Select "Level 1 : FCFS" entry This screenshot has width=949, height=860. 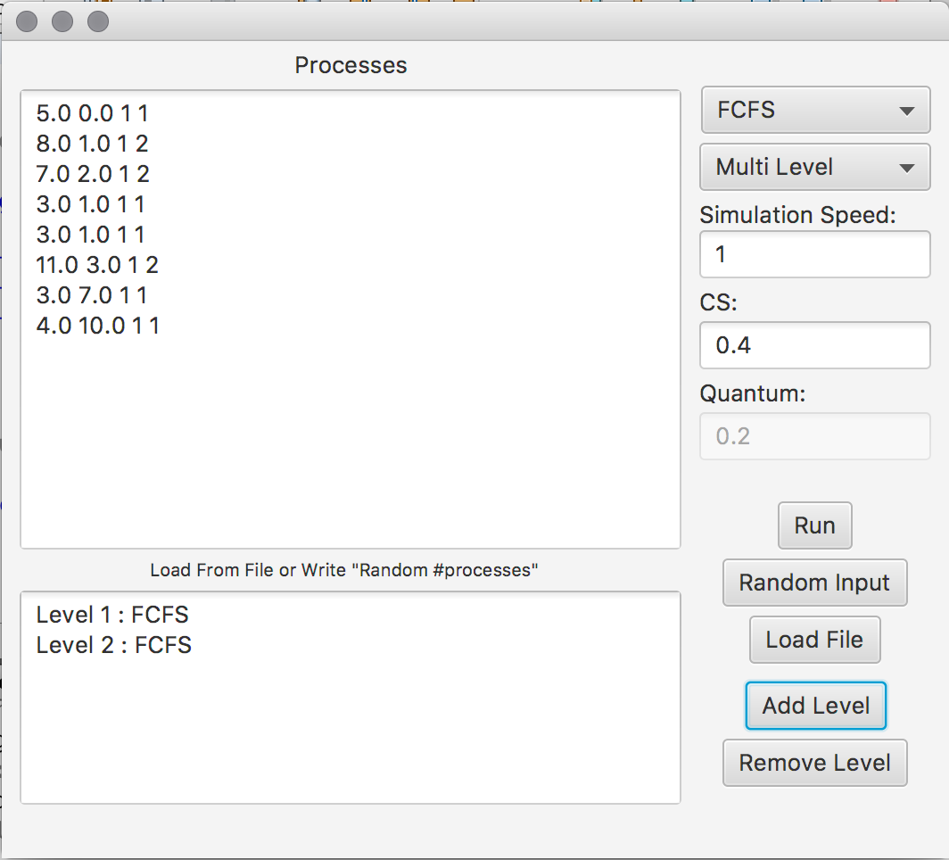coord(112,615)
